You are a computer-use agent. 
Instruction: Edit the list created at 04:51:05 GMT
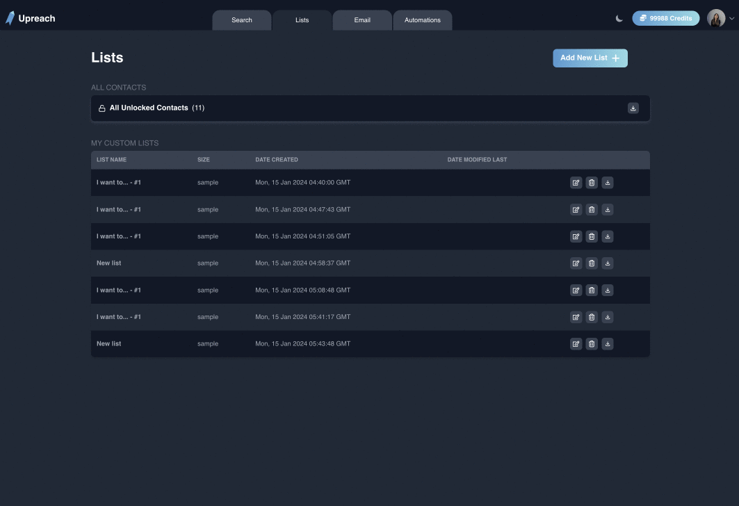pos(576,236)
